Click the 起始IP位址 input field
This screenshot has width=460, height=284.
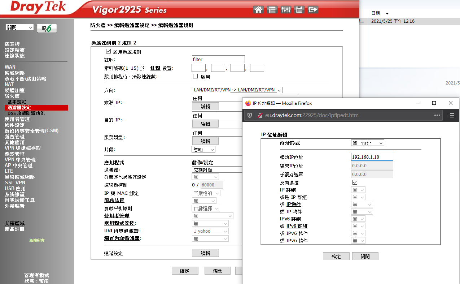click(372, 157)
